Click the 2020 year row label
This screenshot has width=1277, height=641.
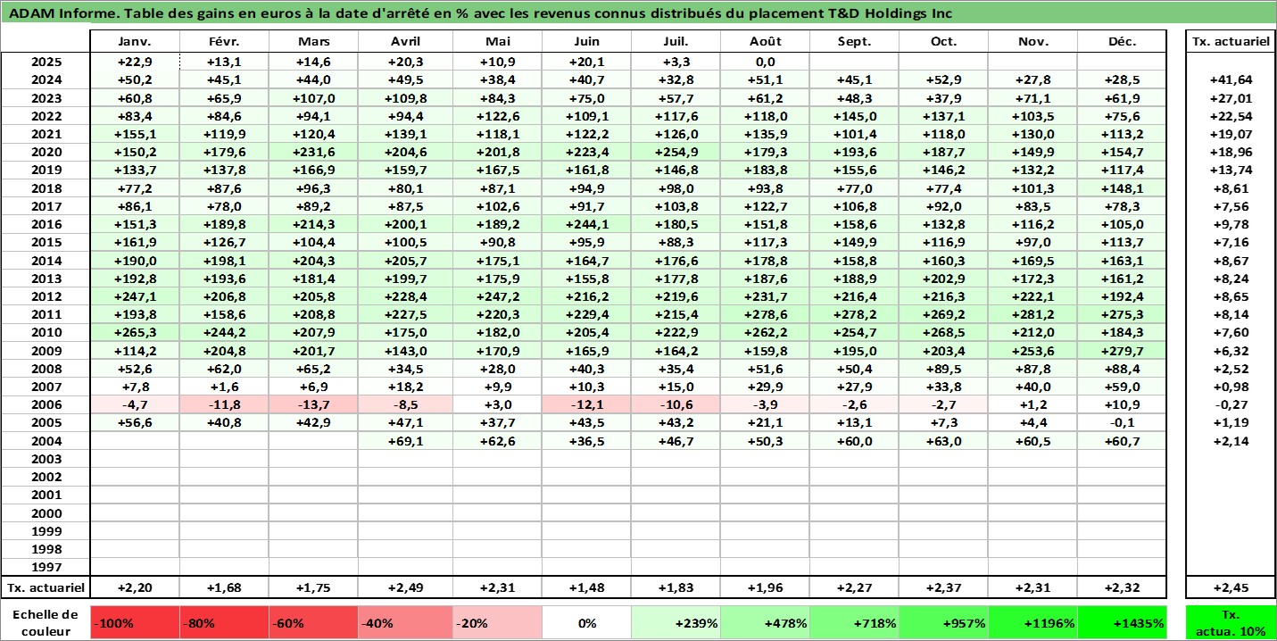pyautogui.click(x=46, y=152)
